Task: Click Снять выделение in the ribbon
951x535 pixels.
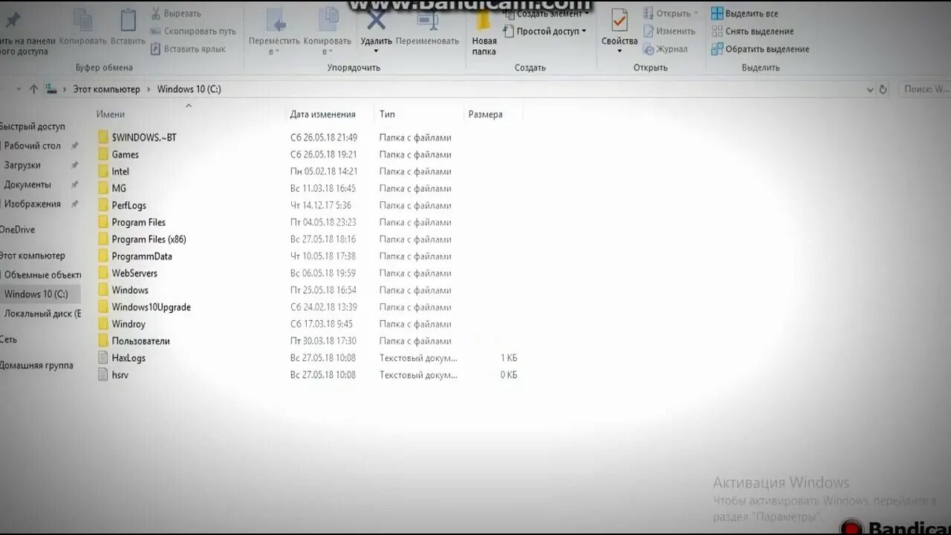Action: coord(752,31)
